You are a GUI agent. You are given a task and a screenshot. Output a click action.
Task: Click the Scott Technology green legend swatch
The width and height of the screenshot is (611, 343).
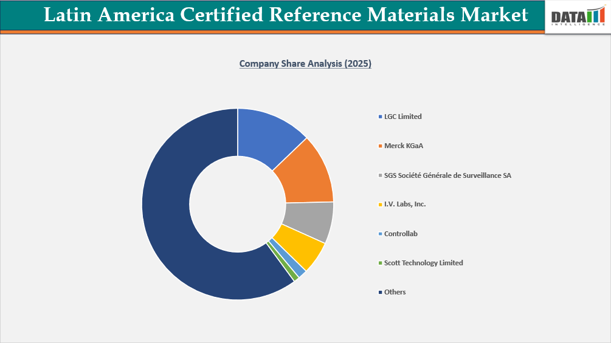coord(381,263)
